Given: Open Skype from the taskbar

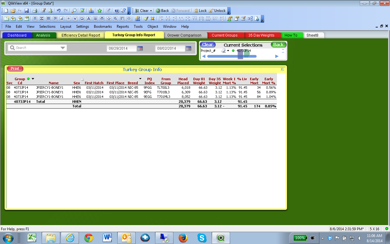Looking at the screenshot, I should [202, 238].
